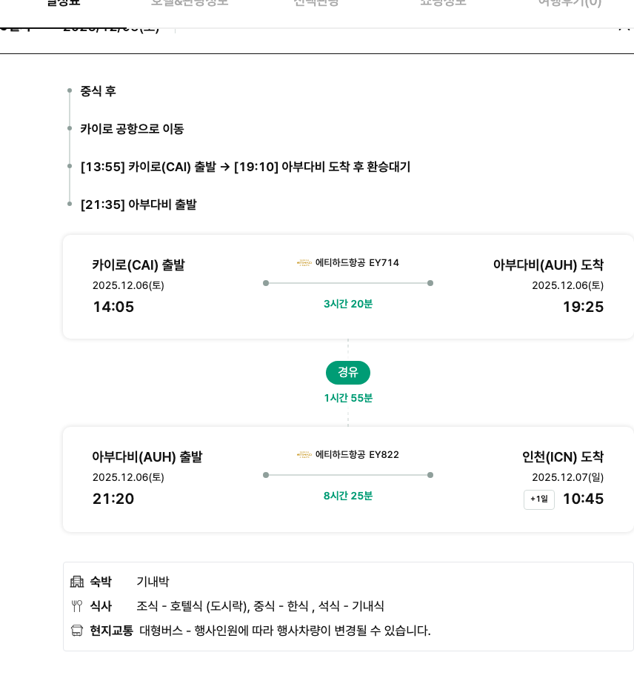Click the 3시간 20분 flight duration text

pos(348,304)
